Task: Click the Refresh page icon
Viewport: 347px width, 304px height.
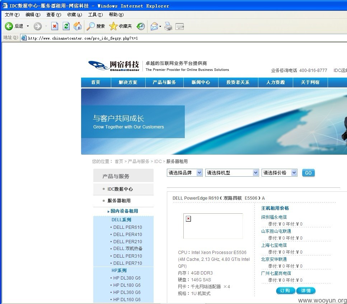Action: click(x=66, y=26)
